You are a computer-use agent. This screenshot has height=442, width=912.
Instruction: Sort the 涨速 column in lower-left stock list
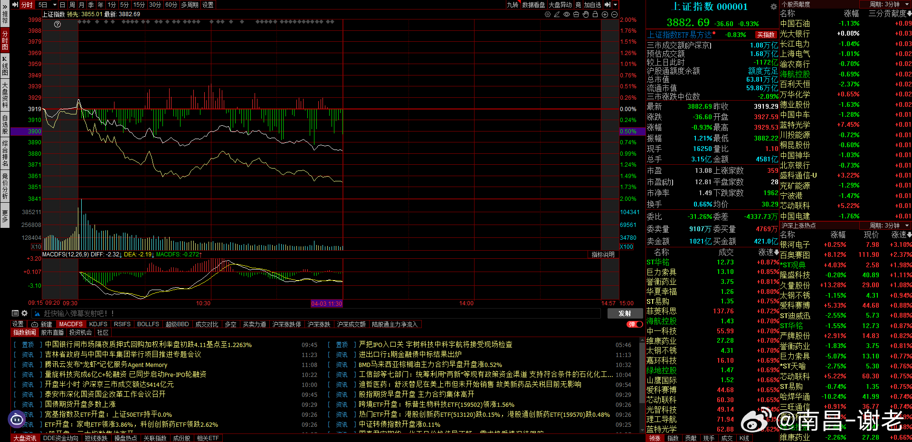tap(769, 252)
